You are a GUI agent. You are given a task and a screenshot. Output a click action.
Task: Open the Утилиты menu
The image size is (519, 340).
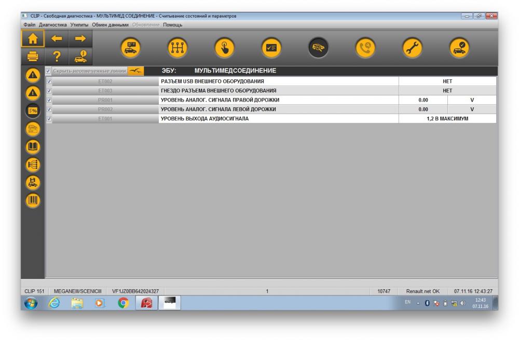coord(79,25)
